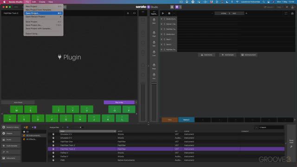Open the Instruments sidebar section
Image resolution: width=297 pixels, height=167 pixels.
coord(11,158)
